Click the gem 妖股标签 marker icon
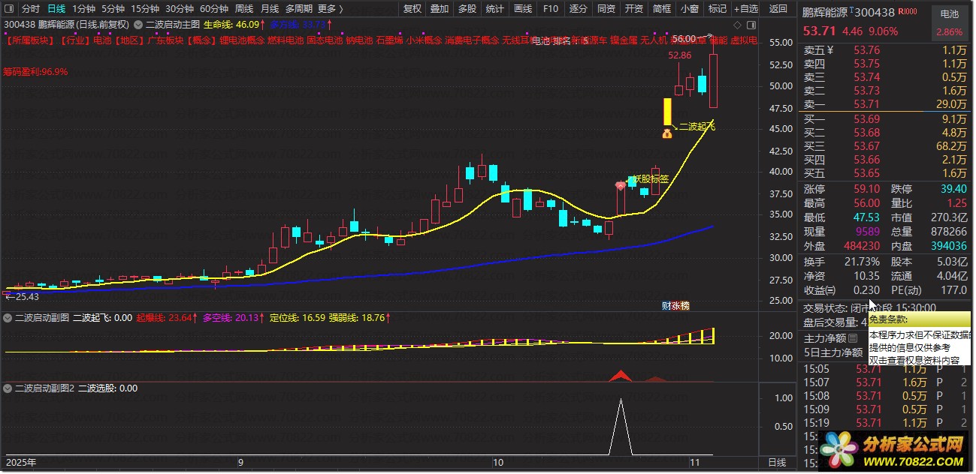This screenshot has height=474, width=976. [x=621, y=184]
